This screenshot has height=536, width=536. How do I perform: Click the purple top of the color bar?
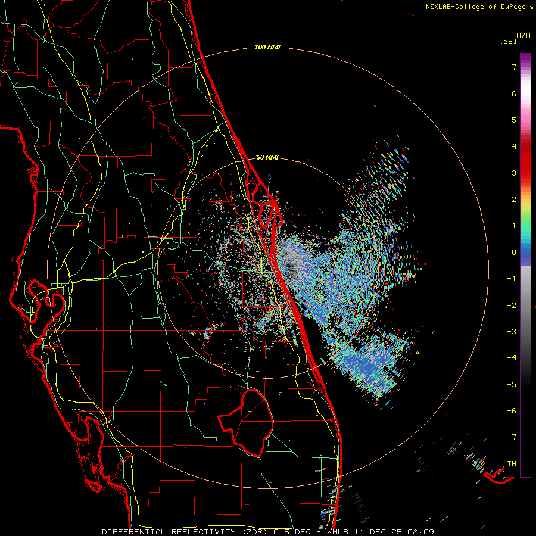pos(526,59)
